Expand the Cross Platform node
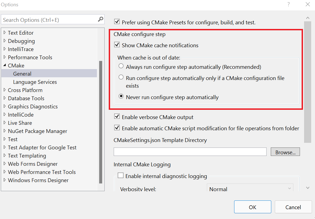315x219 pixels. 4,90
